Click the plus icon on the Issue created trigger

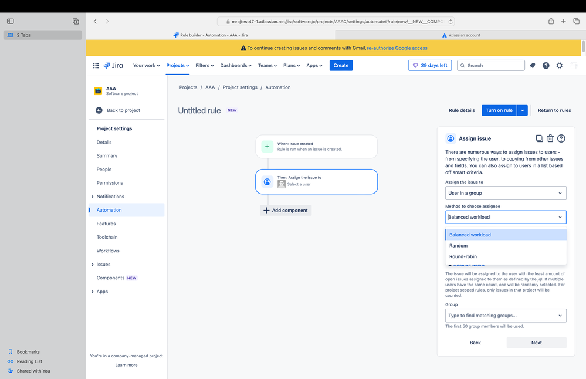click(267, 147)
